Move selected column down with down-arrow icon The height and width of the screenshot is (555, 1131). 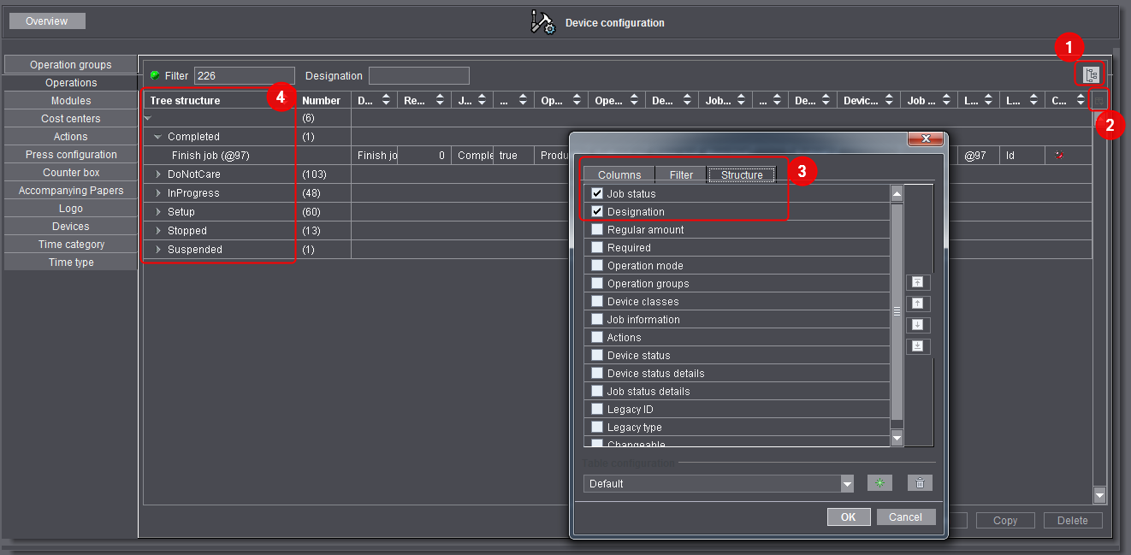[917, 325]
